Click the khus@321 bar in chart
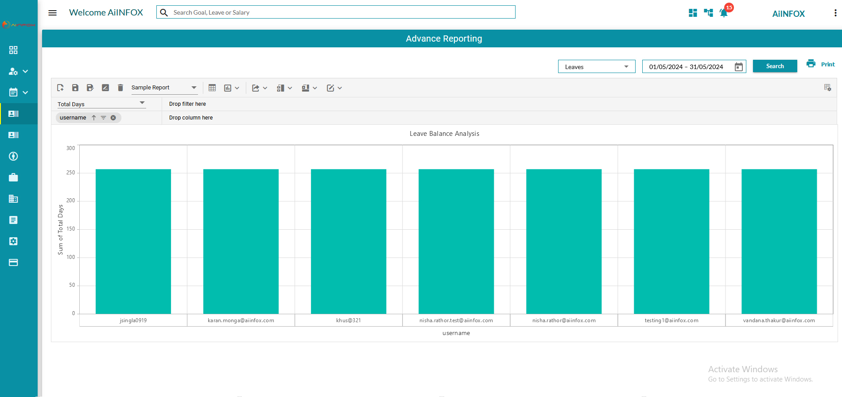The height and width of the screenshot is (397, 842). click(349, 241)
